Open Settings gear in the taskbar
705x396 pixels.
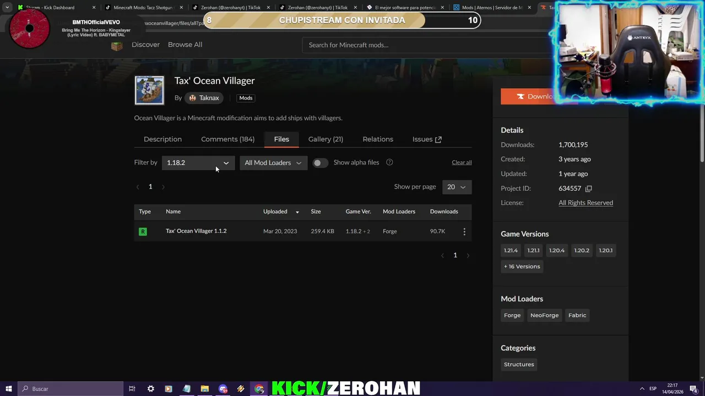tap(150, 389)
